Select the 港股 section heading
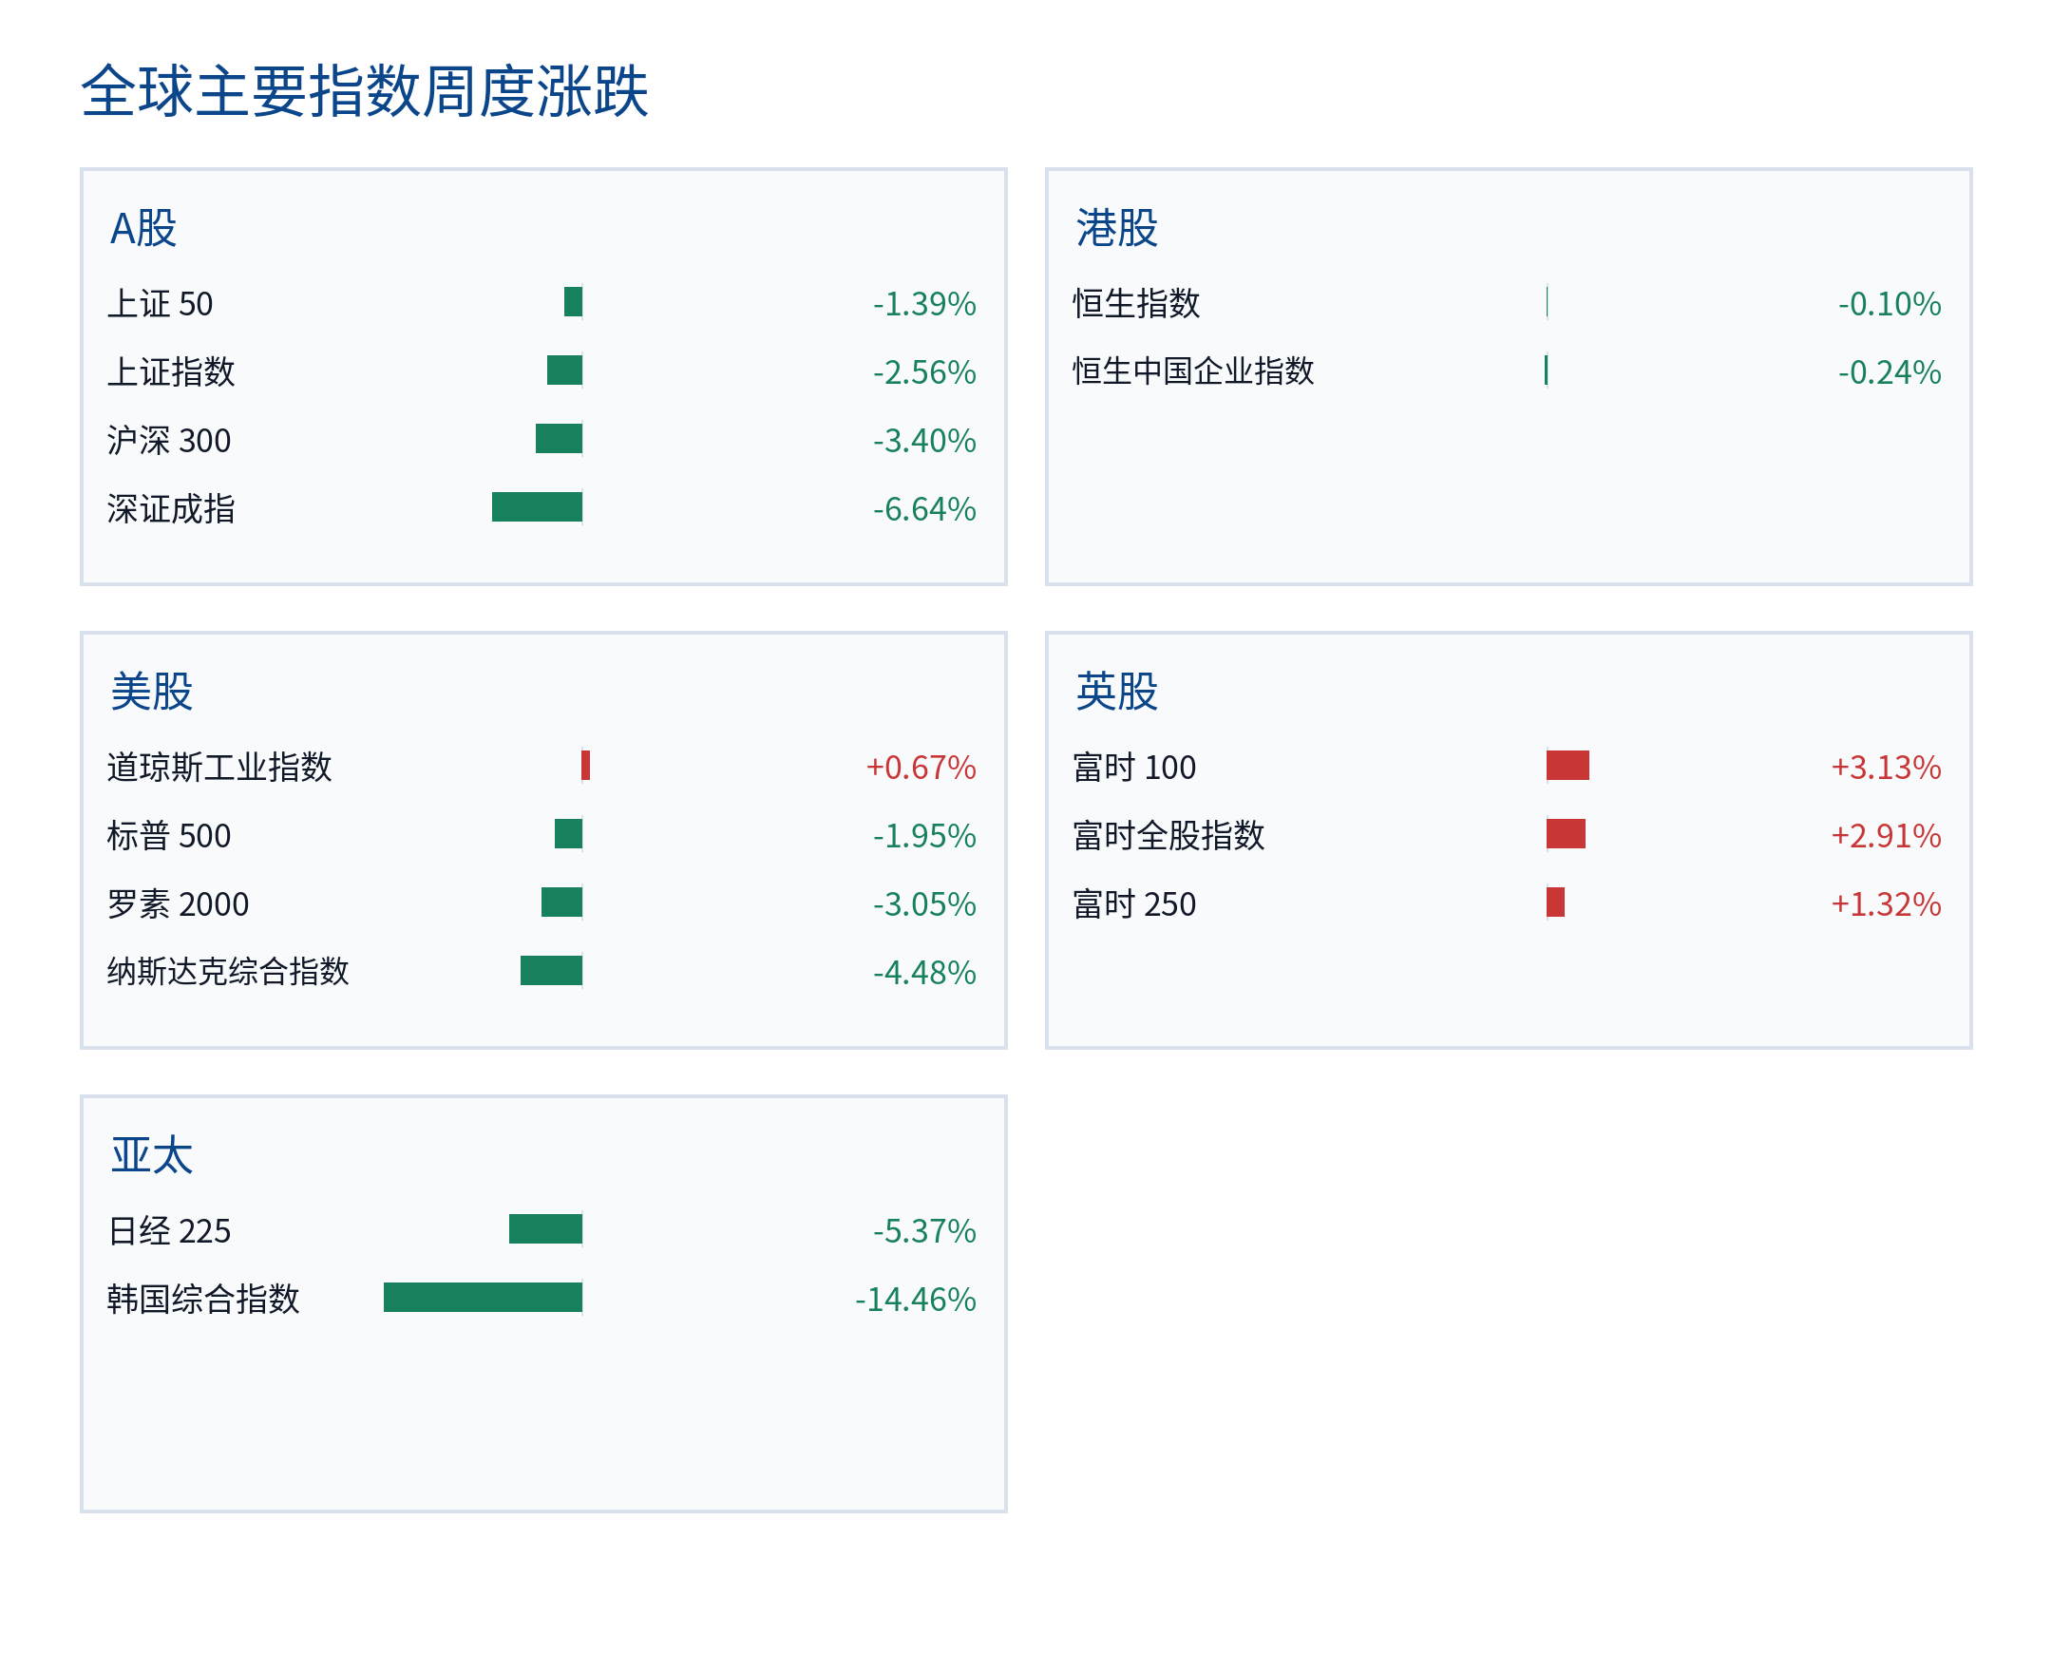 point(1117,229)
